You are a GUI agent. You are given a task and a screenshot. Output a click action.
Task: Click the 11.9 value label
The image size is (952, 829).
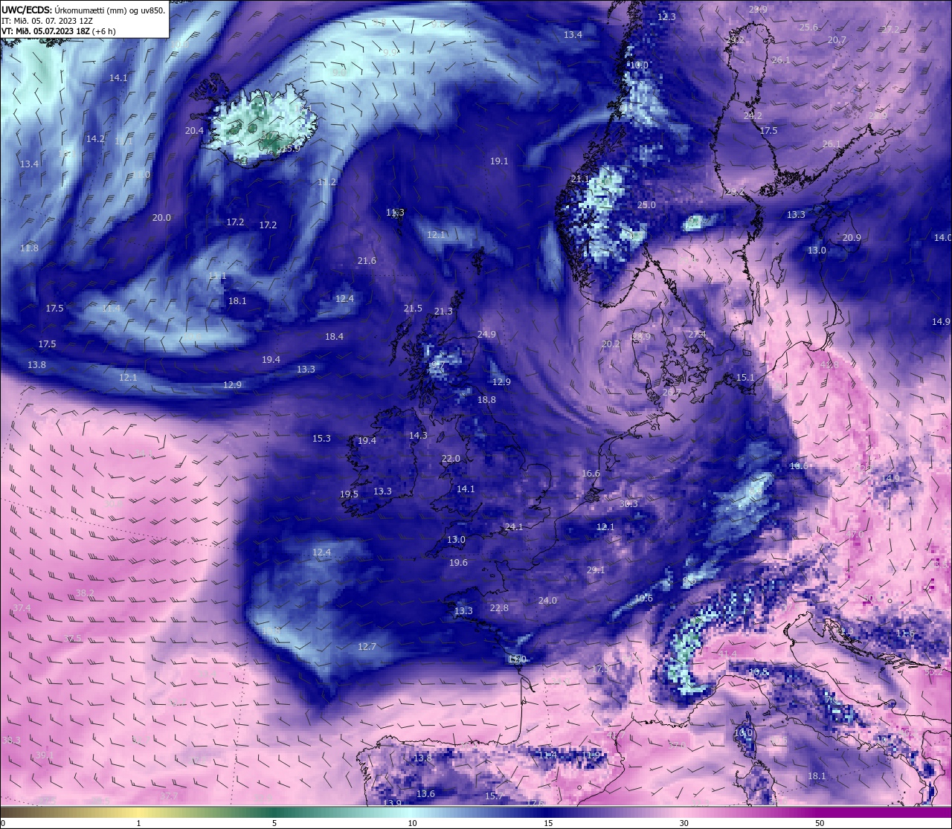tap(591, 755)
